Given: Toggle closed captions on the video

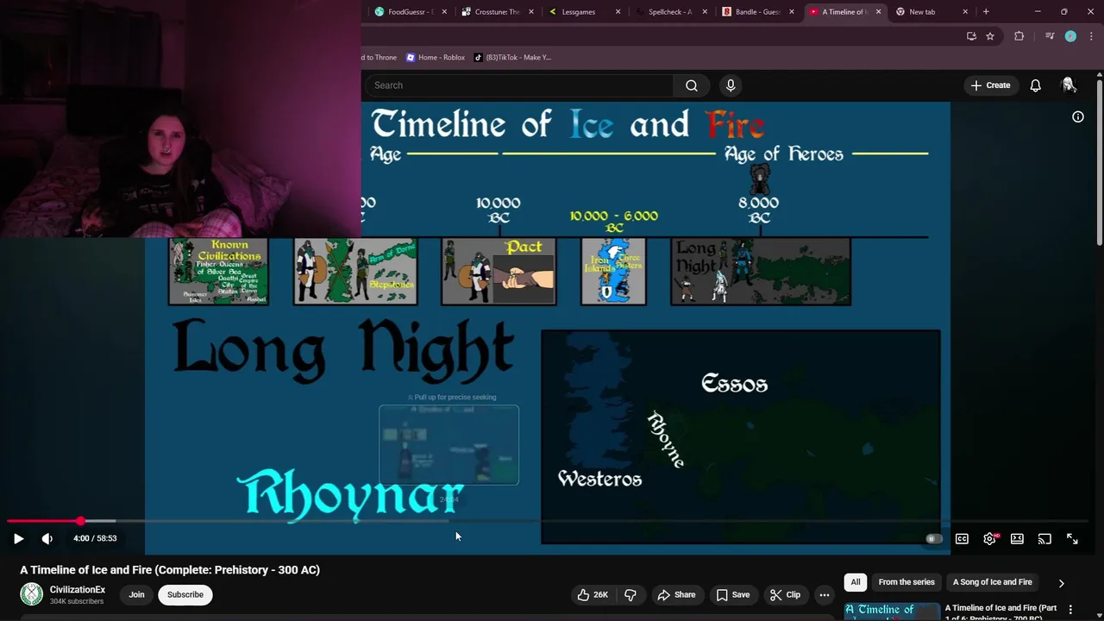Looking at the screenshot, I should 962,538.
